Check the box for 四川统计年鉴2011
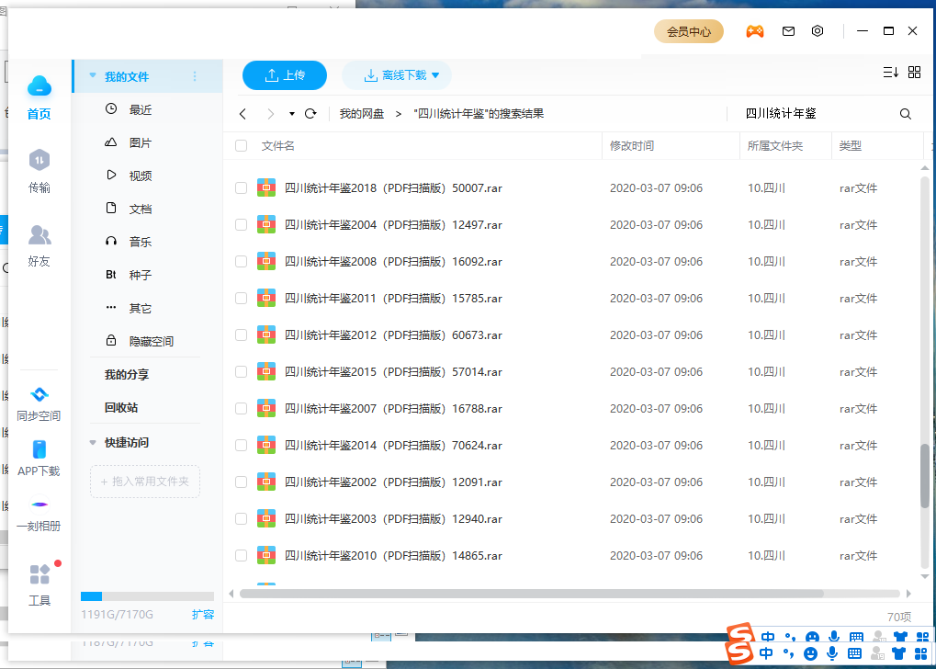Image resolution: width=936 pixels, height=669 pixels. [242, 298]
